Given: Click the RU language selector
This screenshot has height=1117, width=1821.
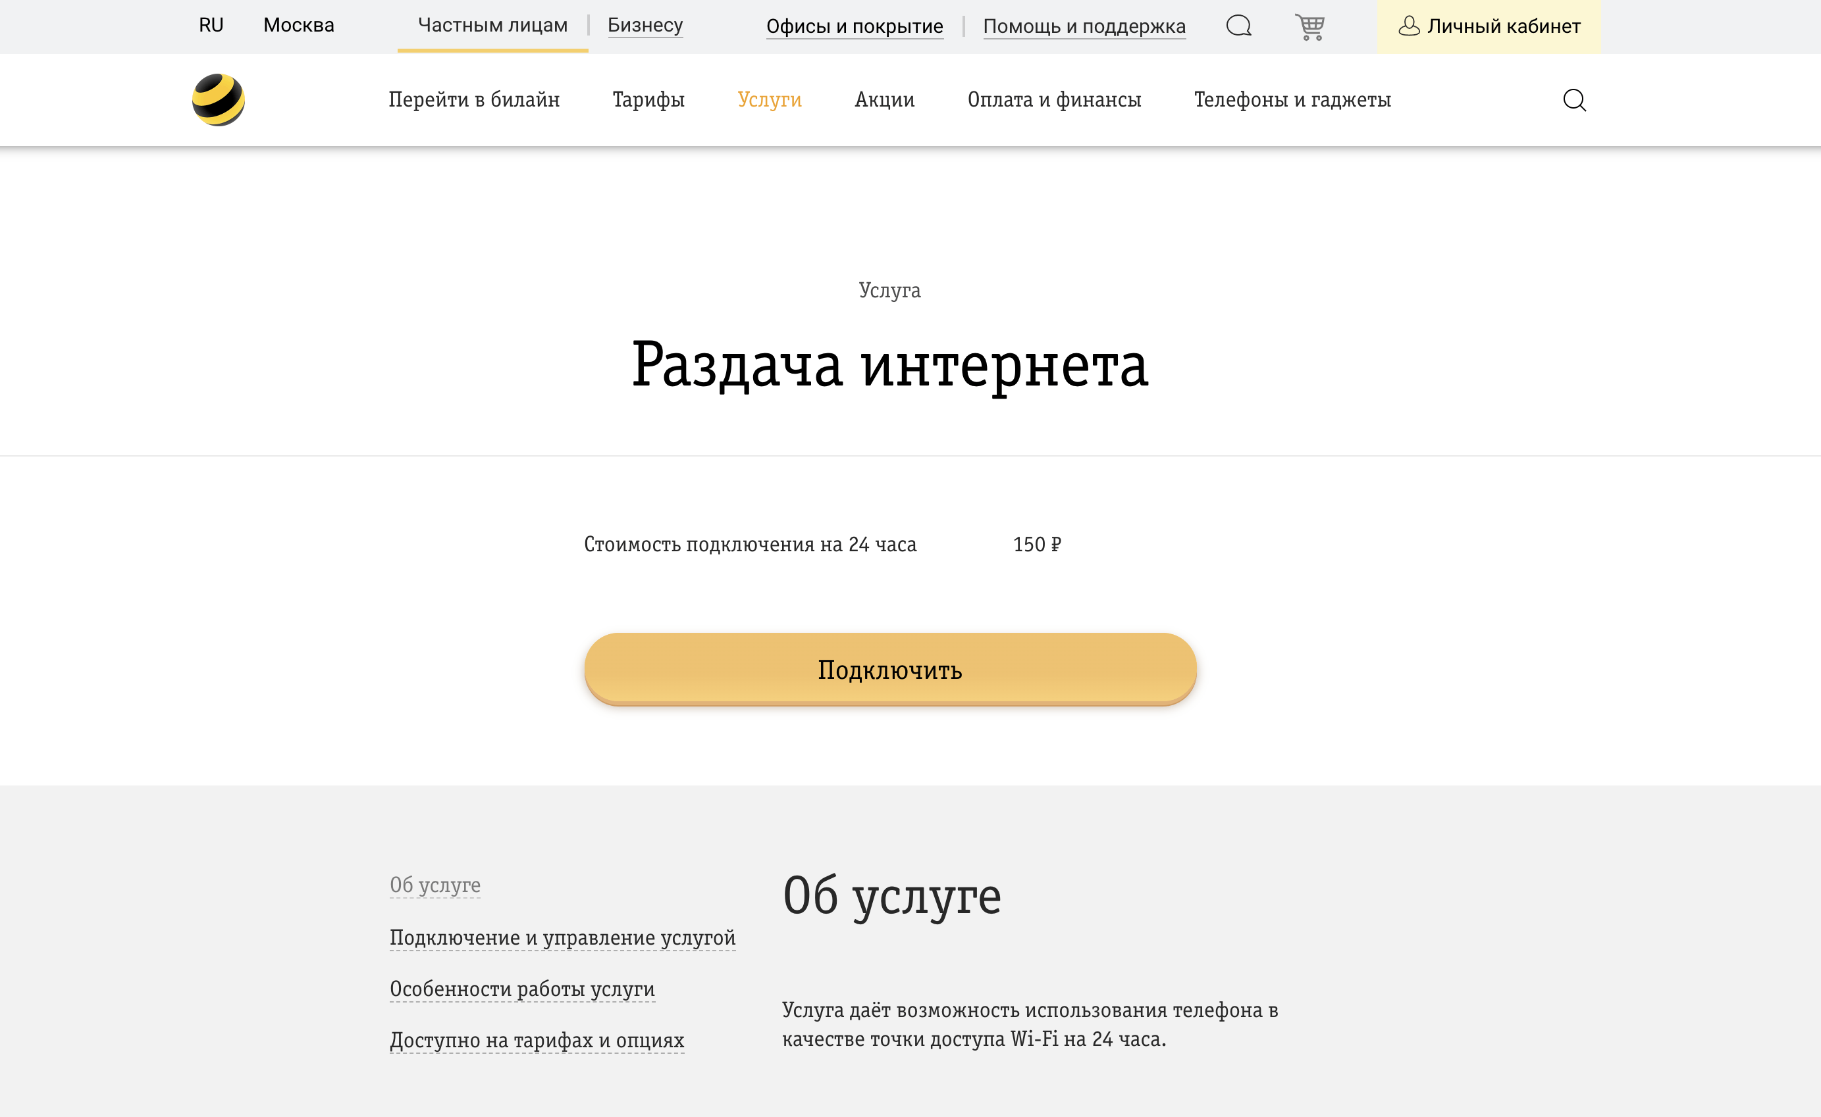Looking at the screenshot, I should pyautogui.click(x=210, y=24).
